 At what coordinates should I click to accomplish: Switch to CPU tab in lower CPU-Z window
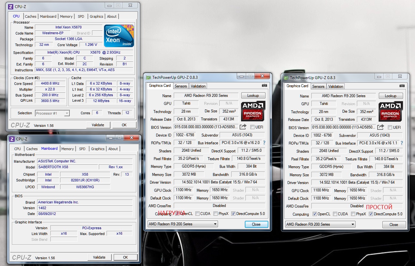17,149
